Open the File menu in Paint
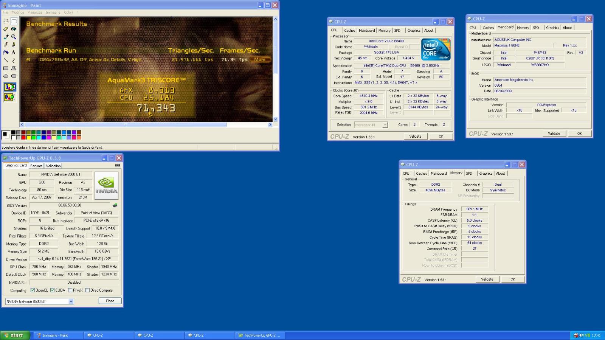The width and height of the screenshot is (605, 340). pos(6,12)
